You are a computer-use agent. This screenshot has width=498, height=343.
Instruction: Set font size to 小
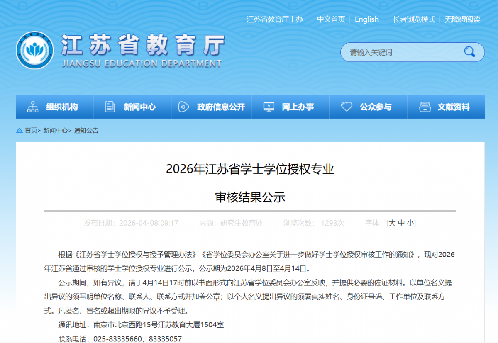click(410, 223)
